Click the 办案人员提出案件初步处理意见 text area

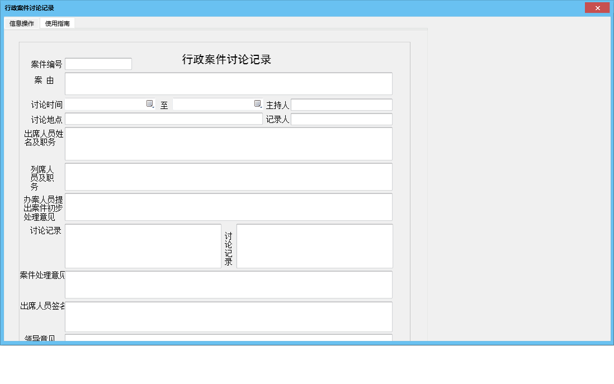pos(229,207)
